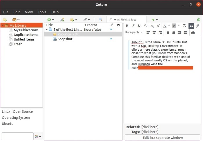This screenshot has height=141, width=203.
Task: Select the 'Kubuntu is th…' note row
Action: click(x=83, y=34)
